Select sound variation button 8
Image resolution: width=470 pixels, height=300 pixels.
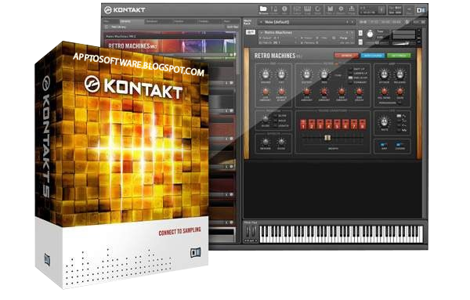point(363,125)
